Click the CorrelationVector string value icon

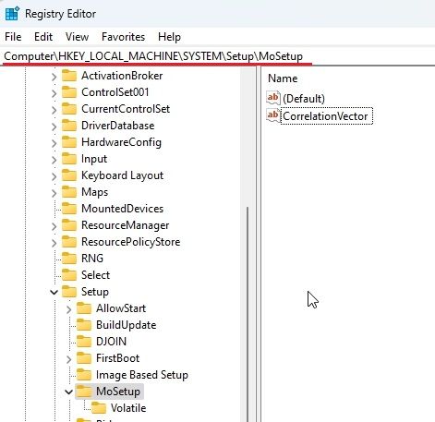(273, 115)
